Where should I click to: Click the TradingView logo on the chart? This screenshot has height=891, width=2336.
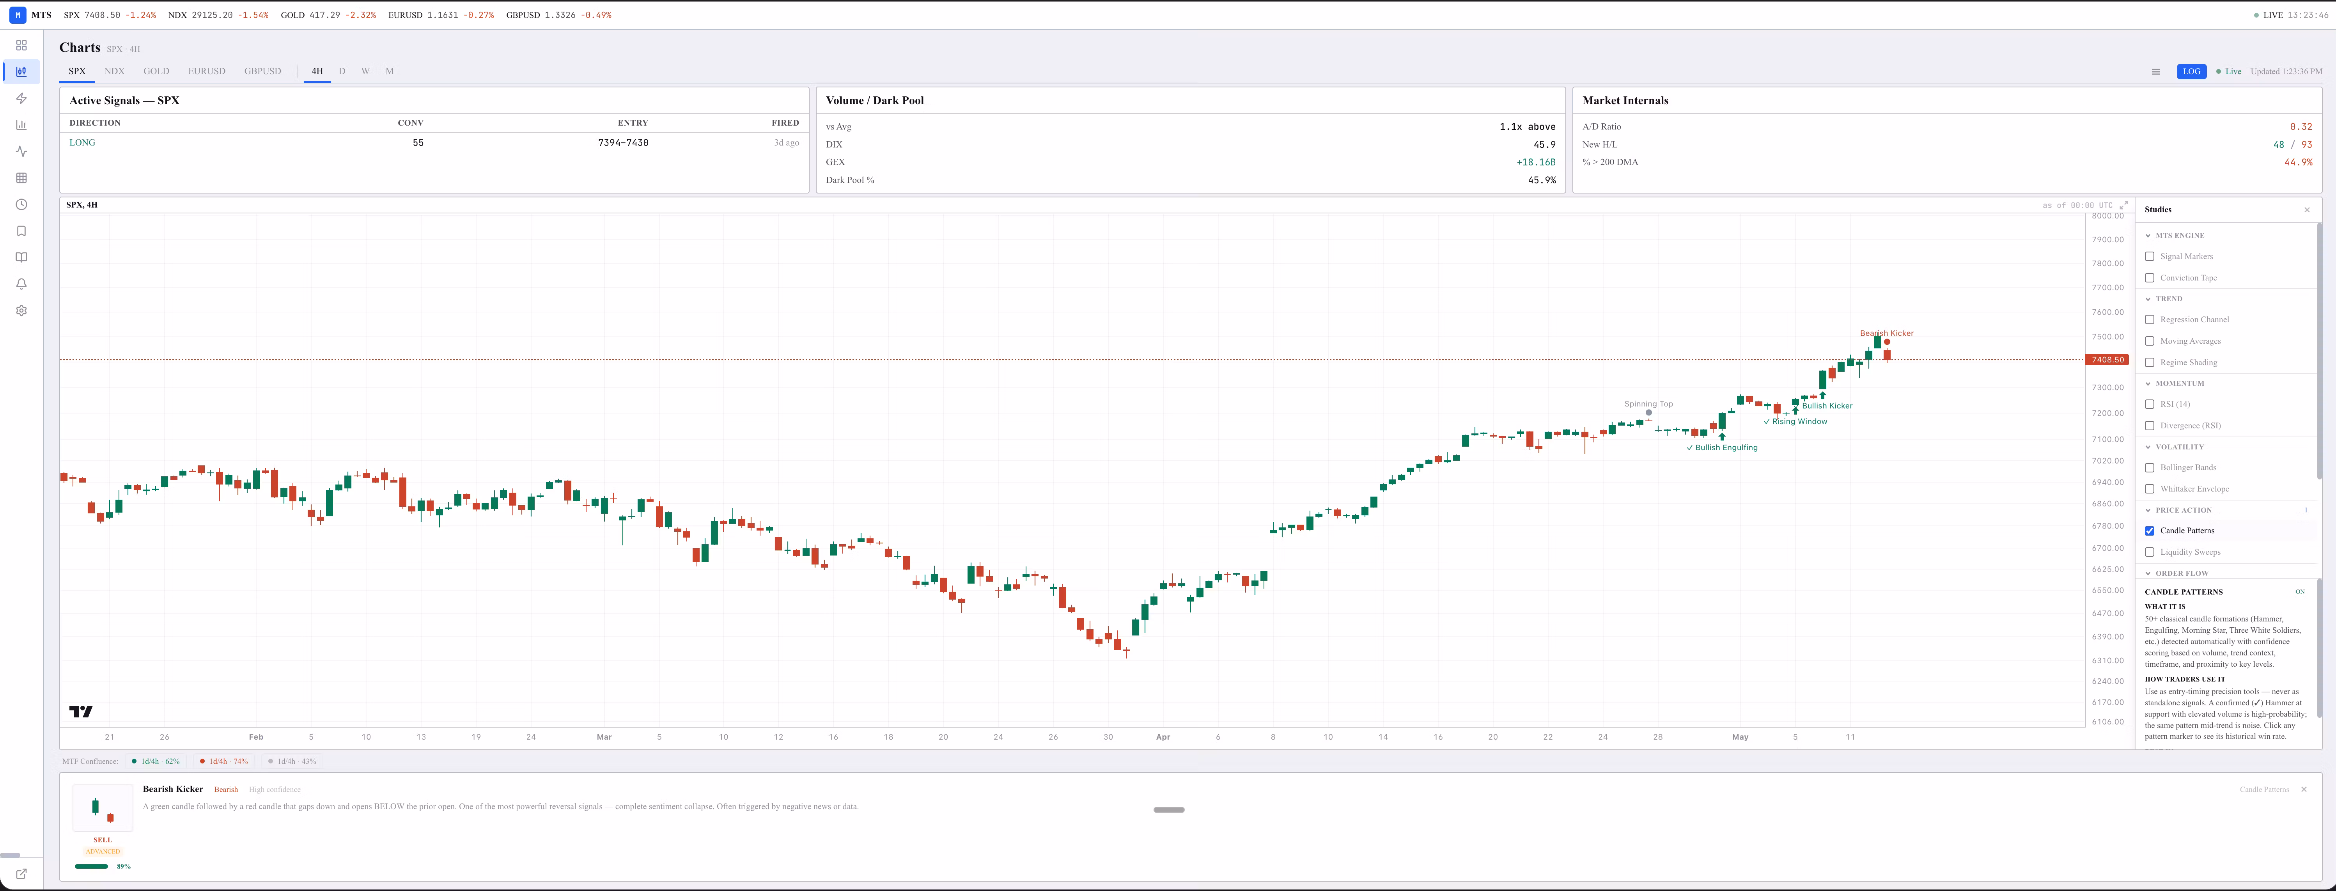coord(81,711)
